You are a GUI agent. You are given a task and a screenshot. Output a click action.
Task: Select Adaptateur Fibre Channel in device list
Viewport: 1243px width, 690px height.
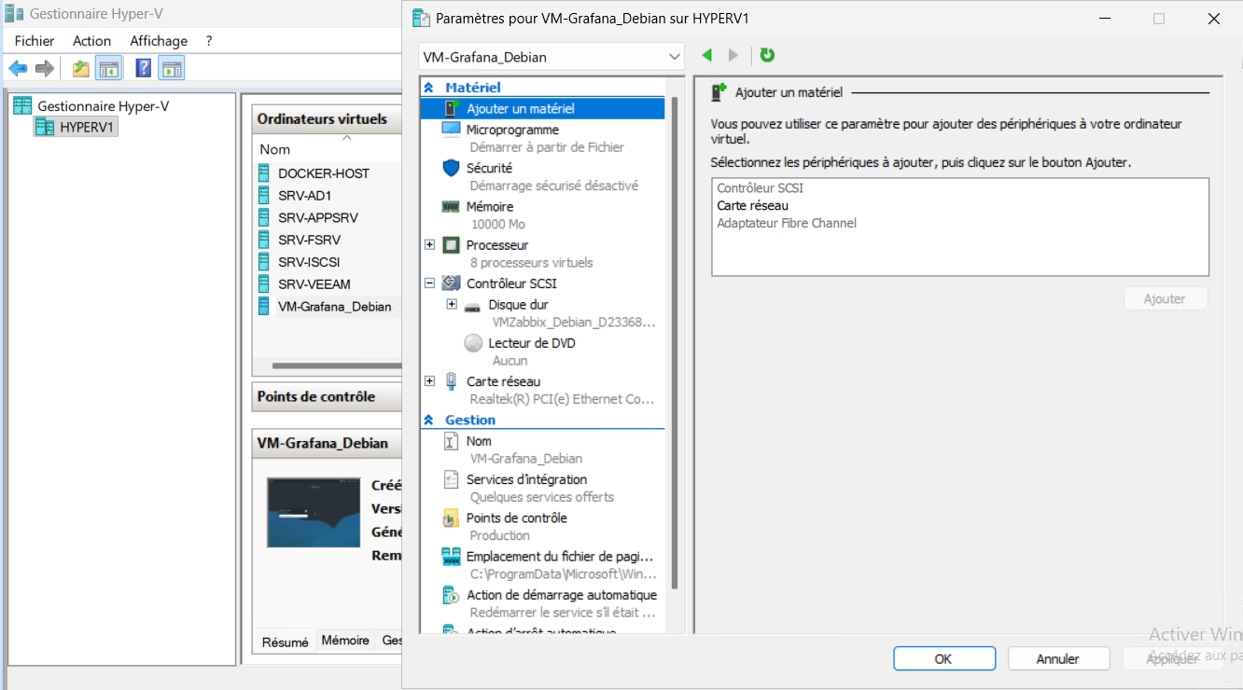[x=787, y=223]
